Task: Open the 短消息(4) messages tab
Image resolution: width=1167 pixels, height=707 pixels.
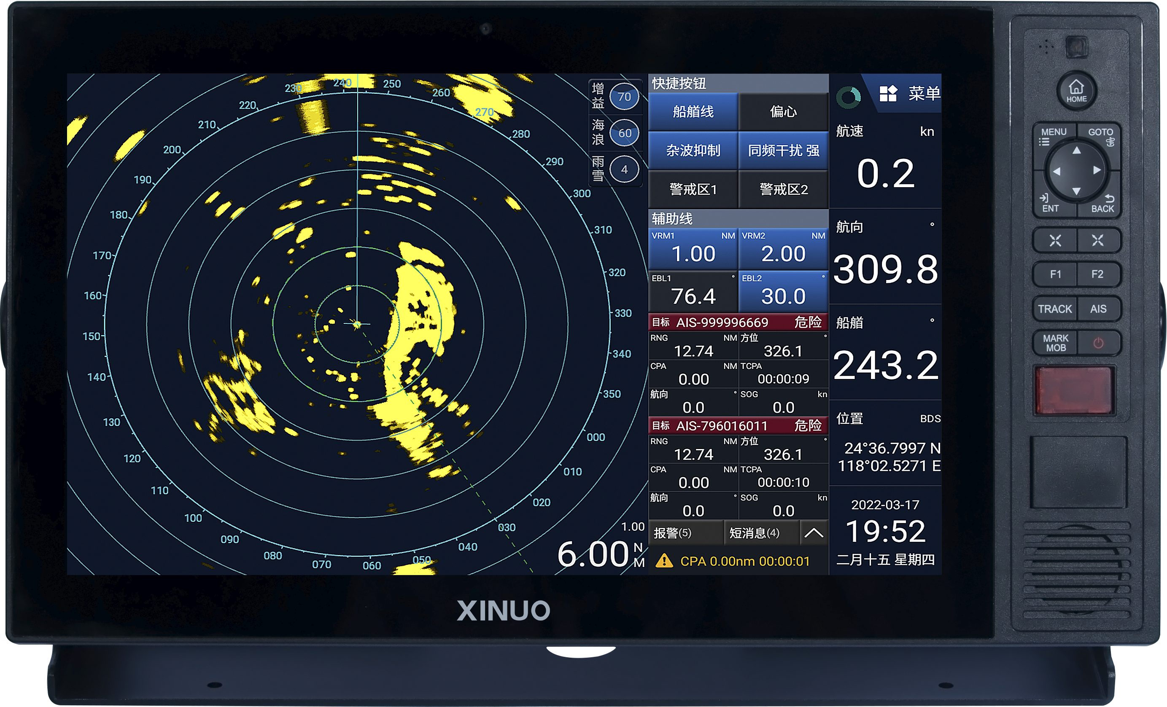Action: point(762,533)
